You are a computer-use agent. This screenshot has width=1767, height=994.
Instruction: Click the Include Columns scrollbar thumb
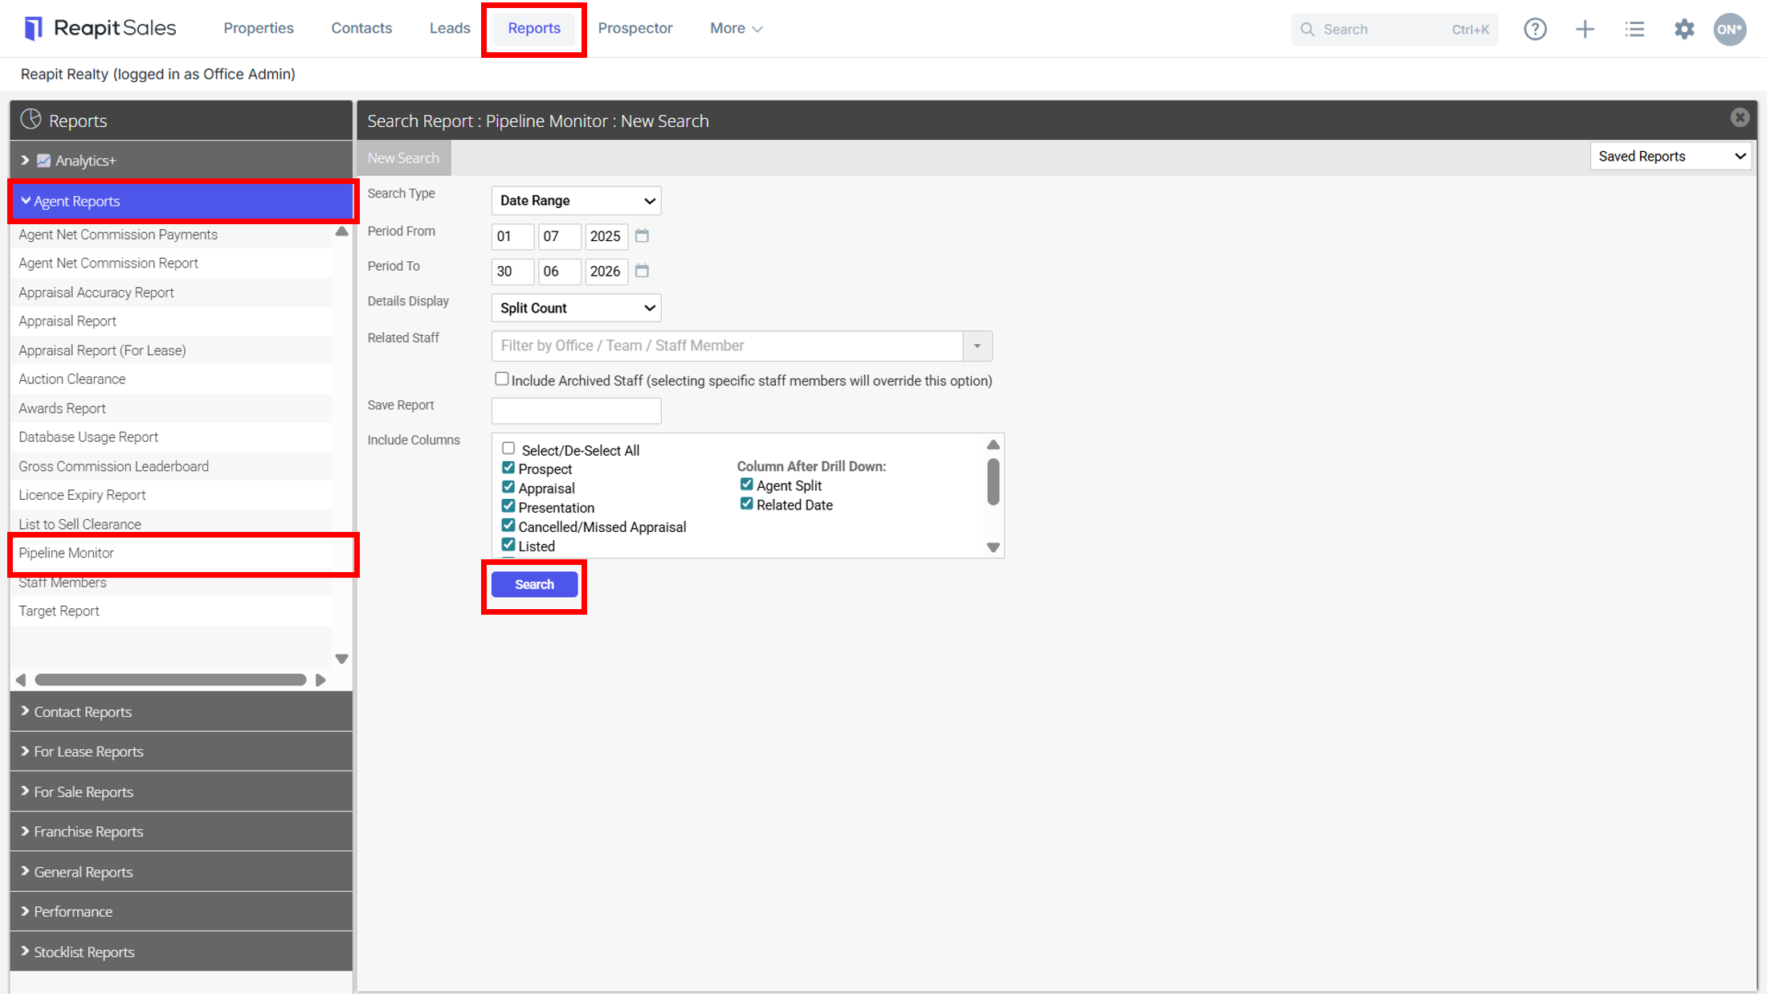point(994,481)
